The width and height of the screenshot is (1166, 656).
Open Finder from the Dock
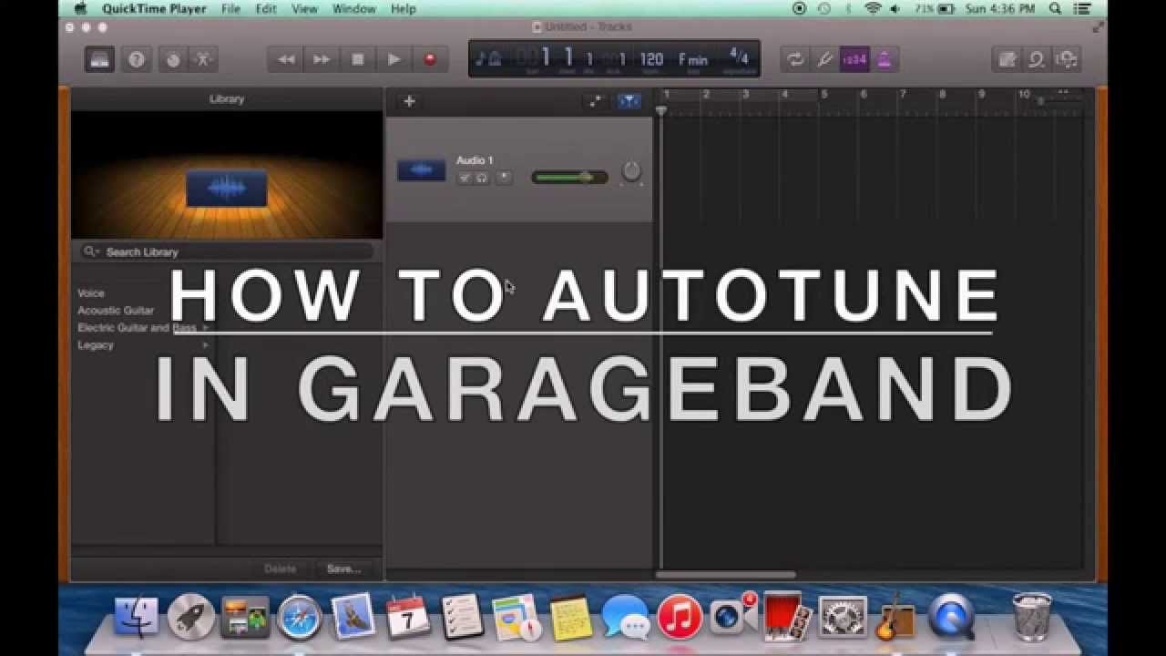click(137, 617)
